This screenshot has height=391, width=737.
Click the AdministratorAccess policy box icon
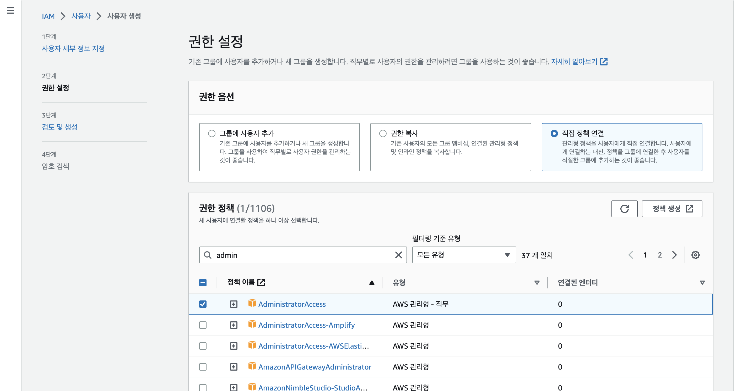(252, 303)
